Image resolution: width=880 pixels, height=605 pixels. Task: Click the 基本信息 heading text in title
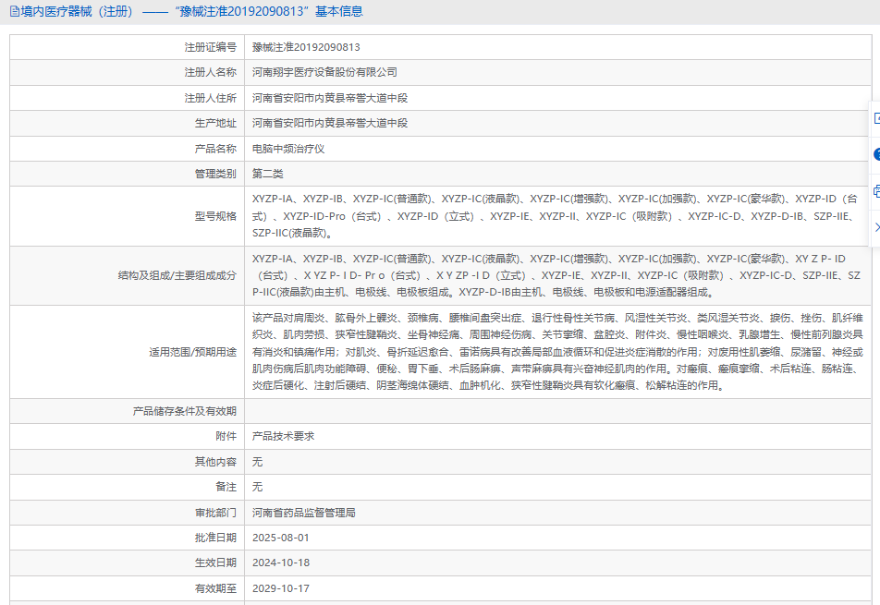coord(339,12)
